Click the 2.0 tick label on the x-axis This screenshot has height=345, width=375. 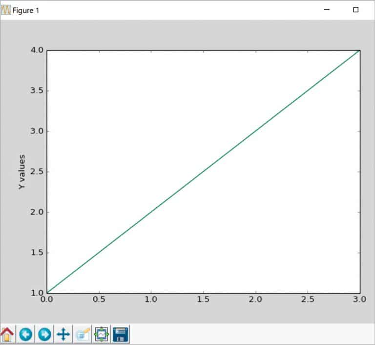pos(255,300)
